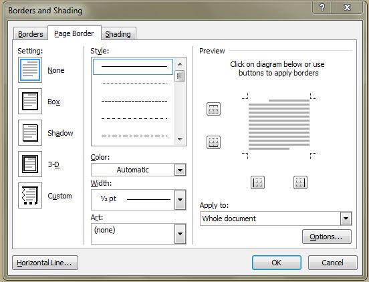Expand the Apply to Whole document dropdown

(x=276, y=219)
